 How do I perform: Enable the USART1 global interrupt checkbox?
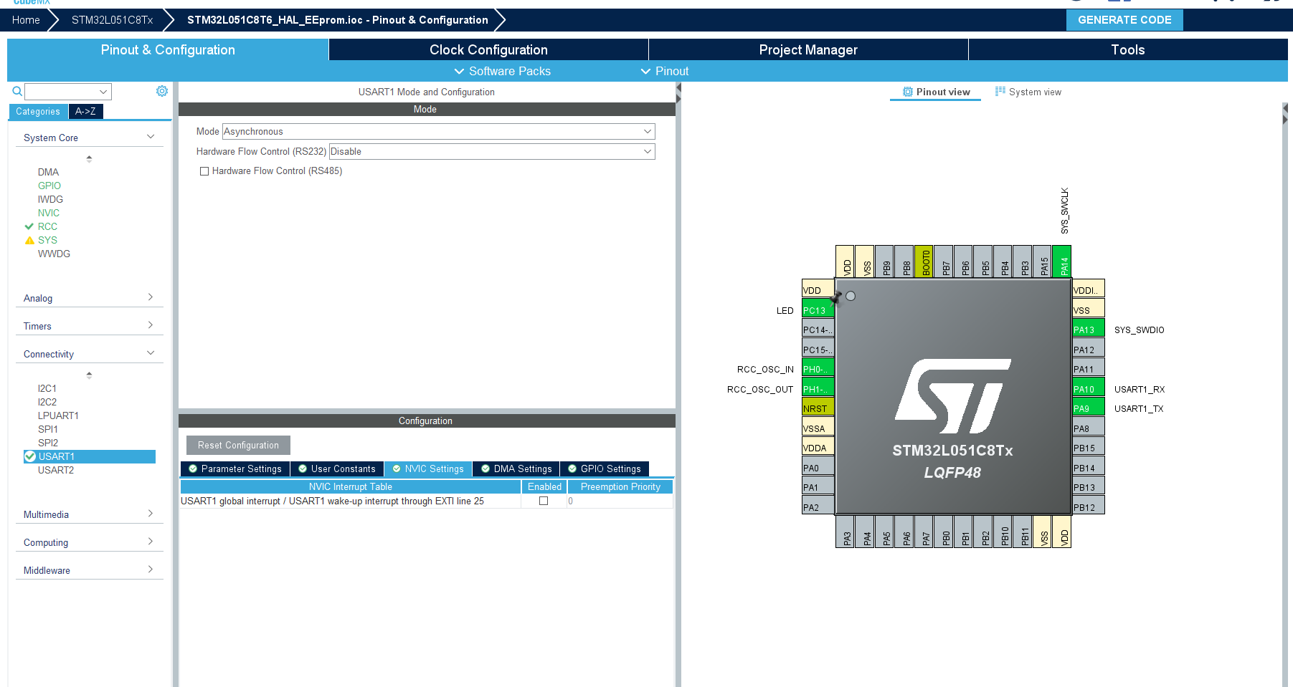tap(544, 501)
